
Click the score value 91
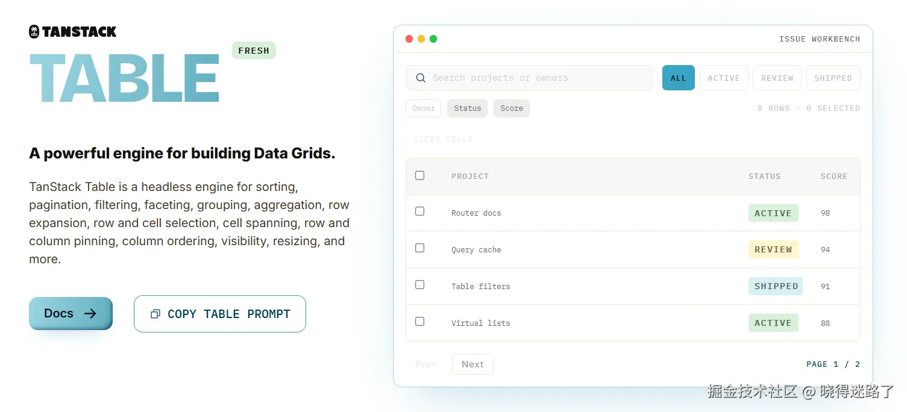click(x=825, y=287)
